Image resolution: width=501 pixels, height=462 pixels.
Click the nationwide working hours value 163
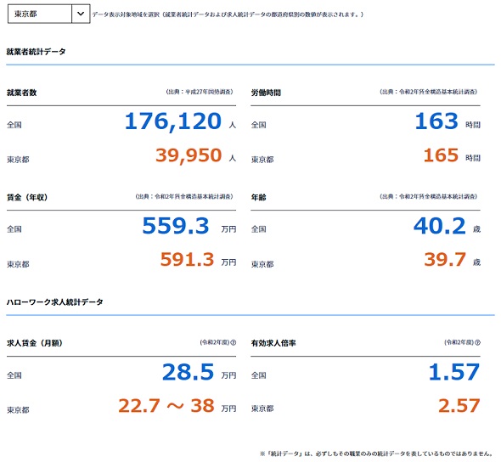pos(436,121)
